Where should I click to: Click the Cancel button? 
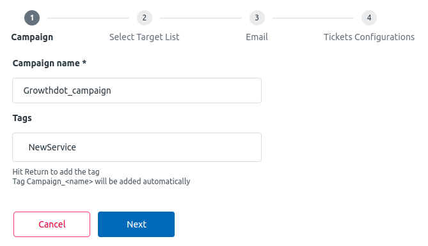coord(52,224)
